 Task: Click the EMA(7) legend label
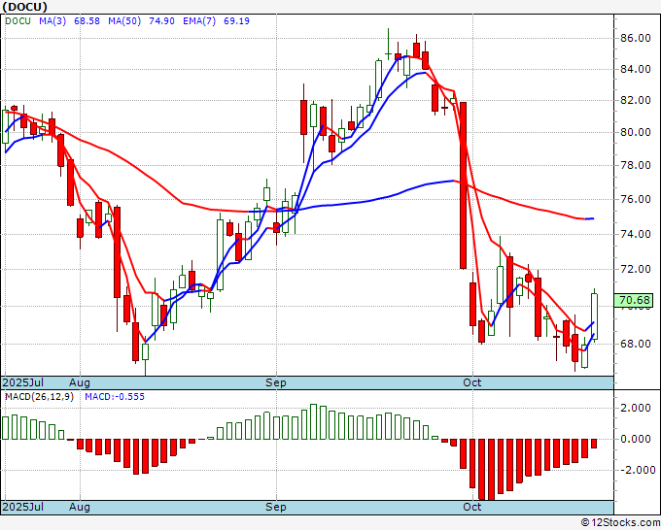tap(199, 20)
